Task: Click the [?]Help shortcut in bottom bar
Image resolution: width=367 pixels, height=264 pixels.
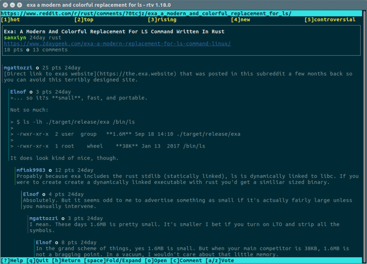Action: tap(12, 260)
